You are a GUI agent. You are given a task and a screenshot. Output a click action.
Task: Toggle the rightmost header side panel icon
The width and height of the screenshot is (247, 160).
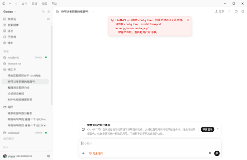point(243,11)
